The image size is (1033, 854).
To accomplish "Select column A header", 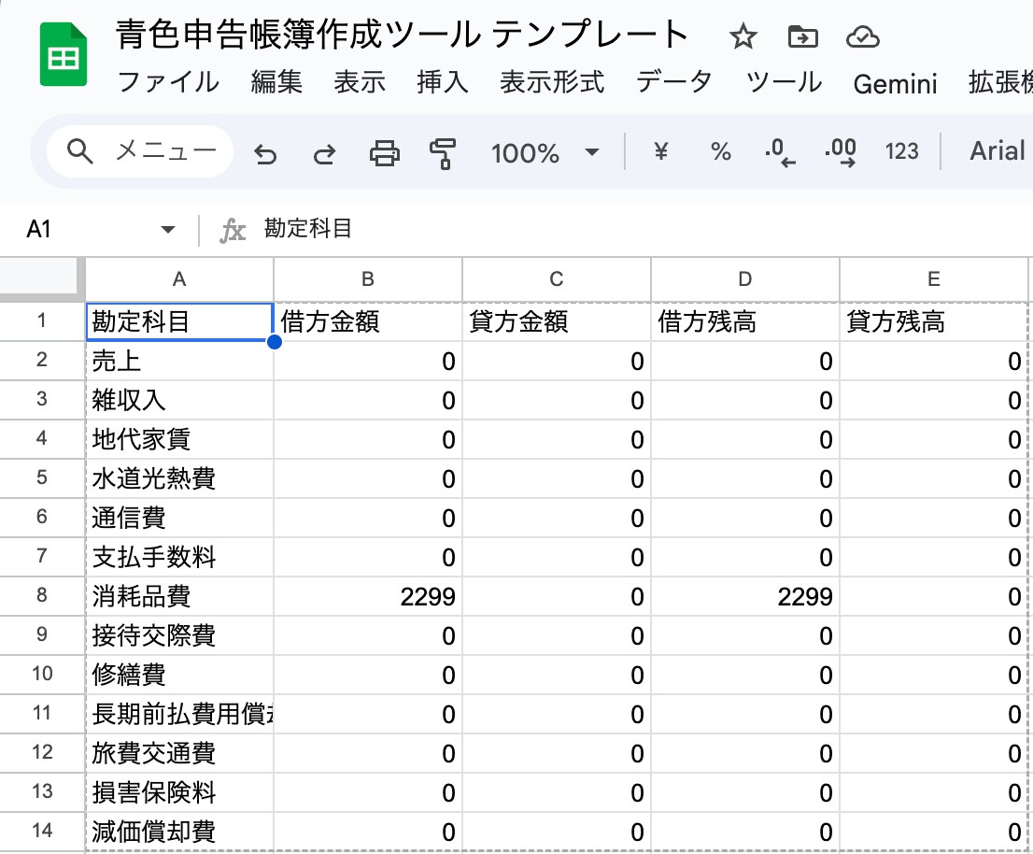I will (179, 279).
